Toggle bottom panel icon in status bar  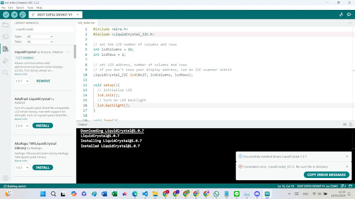pos(351,186)
